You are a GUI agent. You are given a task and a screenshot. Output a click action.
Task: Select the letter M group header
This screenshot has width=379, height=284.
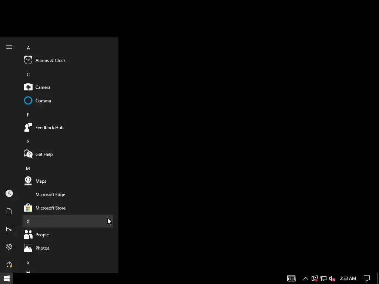pyautogui.click(x=68, y=168)
